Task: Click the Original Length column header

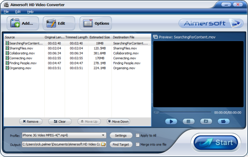Action: tap(54, 38)
